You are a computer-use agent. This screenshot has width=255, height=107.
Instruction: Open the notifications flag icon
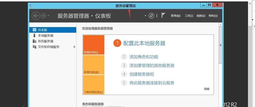click(163, 16)
